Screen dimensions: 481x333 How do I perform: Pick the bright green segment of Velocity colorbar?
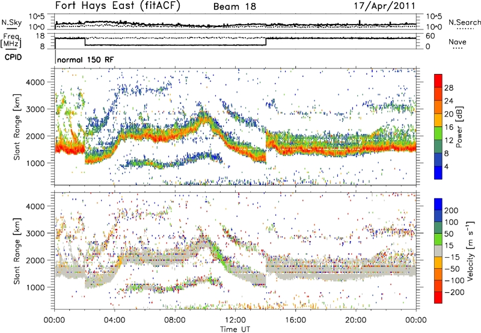point(438,239)
